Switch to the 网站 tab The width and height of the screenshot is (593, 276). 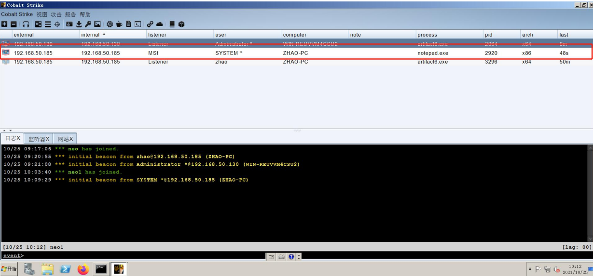coord(65,139)
